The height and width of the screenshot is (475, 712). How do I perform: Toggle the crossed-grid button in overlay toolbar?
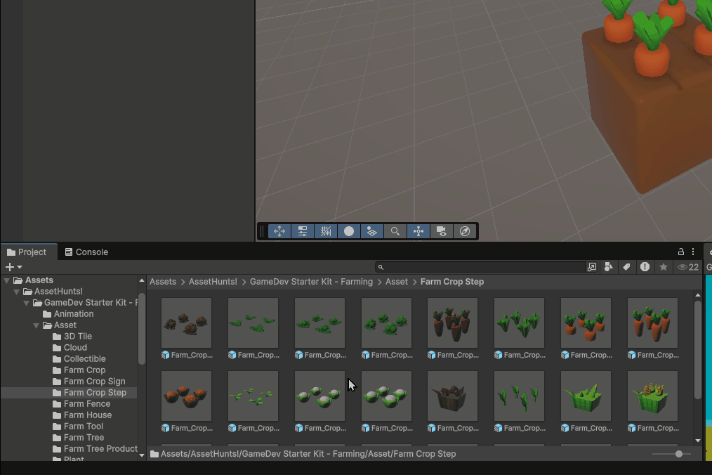click(x=326, y=231)
